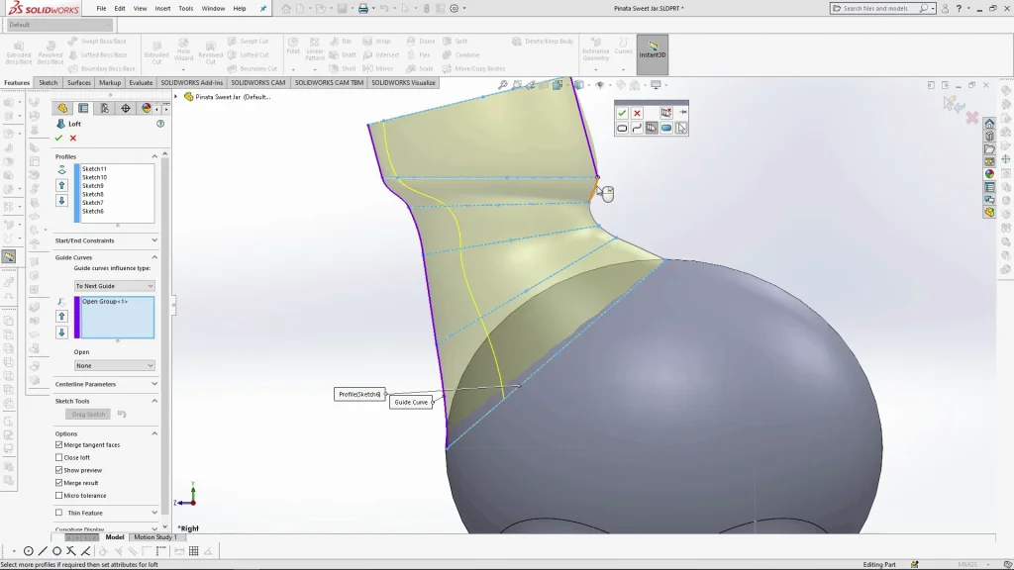This screenshot has height=570, width=1014.
Task: Click OK checkmark in the selection popup toolbar
Action: (x=622, y=113)
